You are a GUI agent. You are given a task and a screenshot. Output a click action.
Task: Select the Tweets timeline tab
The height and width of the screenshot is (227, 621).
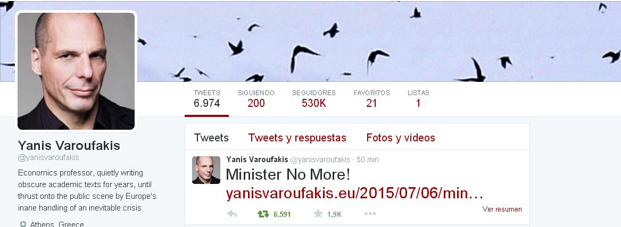tap(211, 138)
